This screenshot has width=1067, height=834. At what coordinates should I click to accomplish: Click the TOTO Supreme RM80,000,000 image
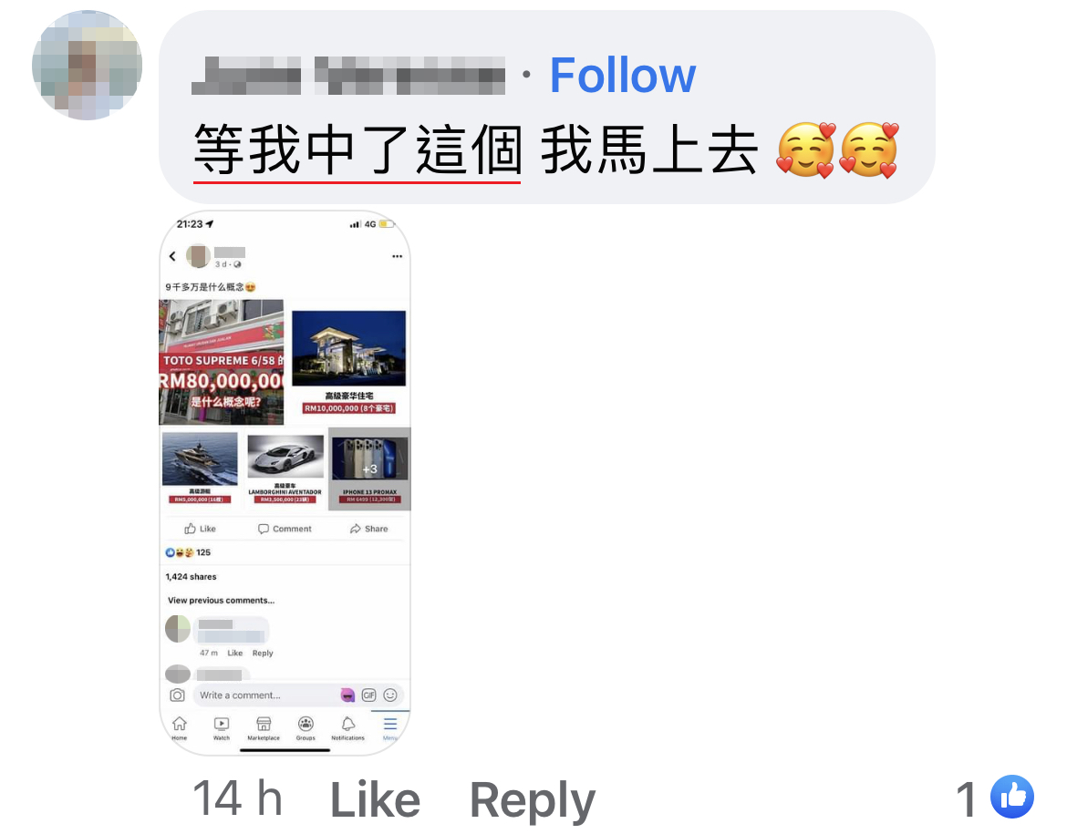(x=222, y=362)
